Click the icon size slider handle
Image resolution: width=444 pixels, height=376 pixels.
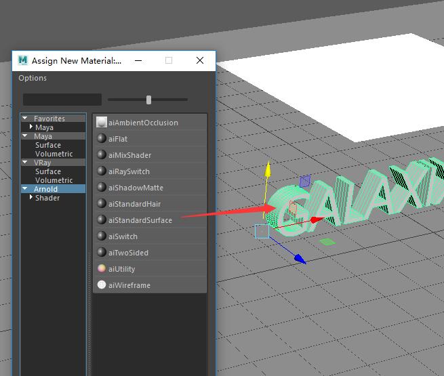(x=148, y=100)
